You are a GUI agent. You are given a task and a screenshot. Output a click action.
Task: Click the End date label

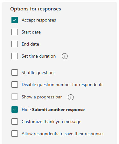pyautogui.click(x=30, y=44)
